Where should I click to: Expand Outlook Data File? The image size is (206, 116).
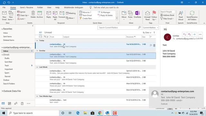(2, 91)
